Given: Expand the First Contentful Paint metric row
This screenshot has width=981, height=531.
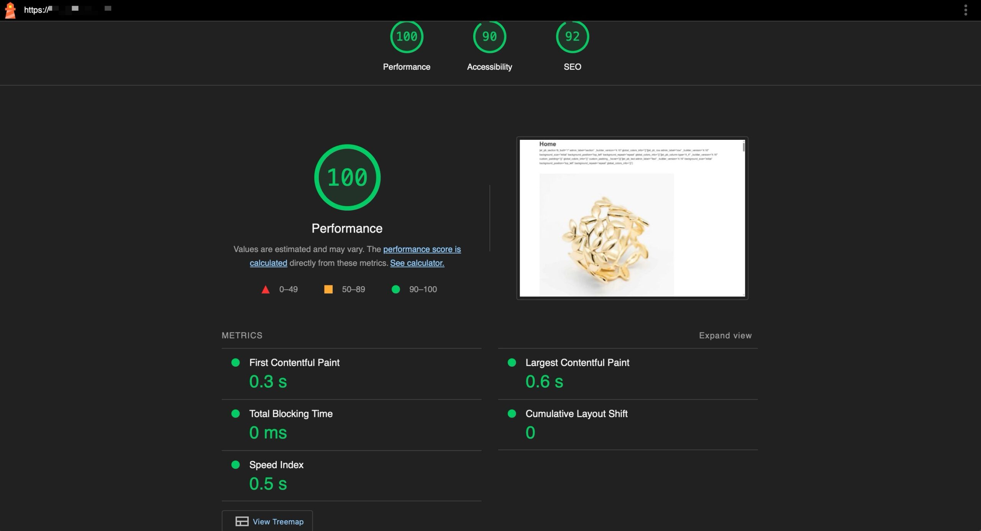Looking at the screenshot, I should click(294, 363).
